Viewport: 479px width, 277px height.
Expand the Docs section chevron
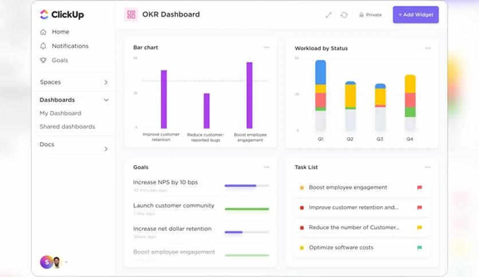(106, 149)
